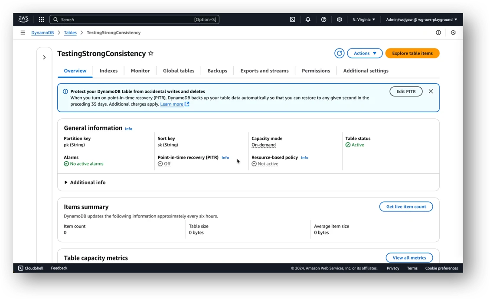The image size is (490, 299).
Task: Click the On-demand capacity mode value
Action: [264, 145]
